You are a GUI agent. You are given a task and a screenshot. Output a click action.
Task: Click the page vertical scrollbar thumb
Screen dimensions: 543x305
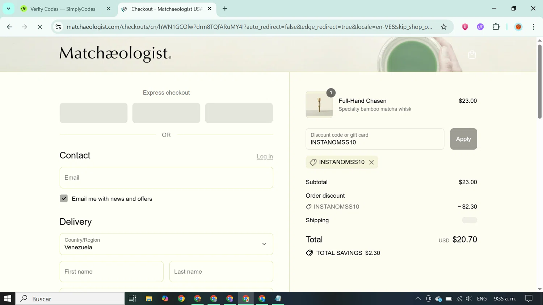coord(539,81)
